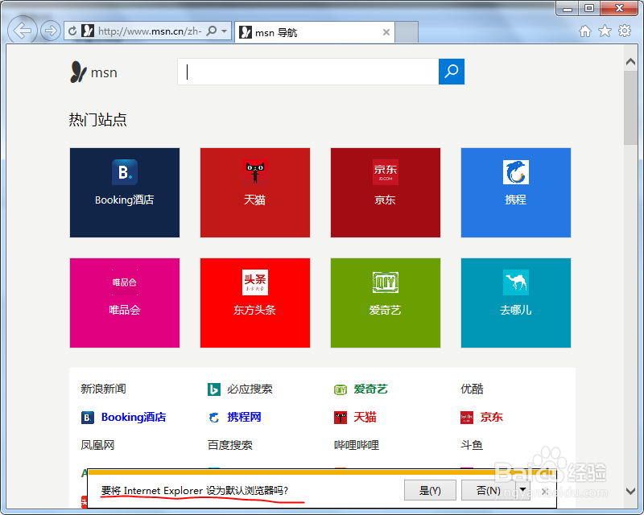644x515 pixels.
Task: Open Favorites star icon
Action: pyautogui.click(x=605, y=31)
